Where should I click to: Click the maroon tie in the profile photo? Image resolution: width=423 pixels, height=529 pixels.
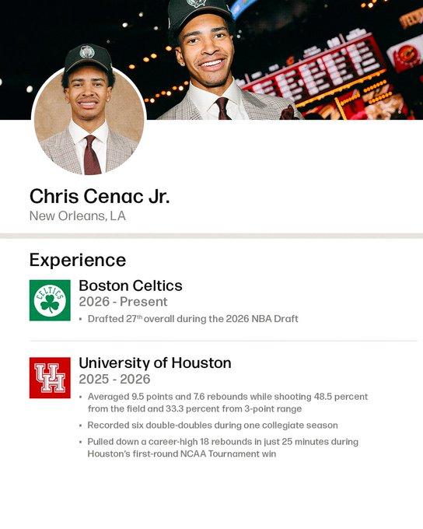[92, 155]
